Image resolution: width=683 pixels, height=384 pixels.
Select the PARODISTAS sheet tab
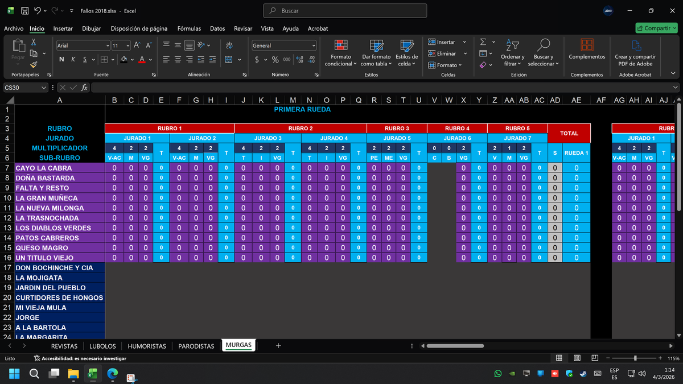coord(196,346)
